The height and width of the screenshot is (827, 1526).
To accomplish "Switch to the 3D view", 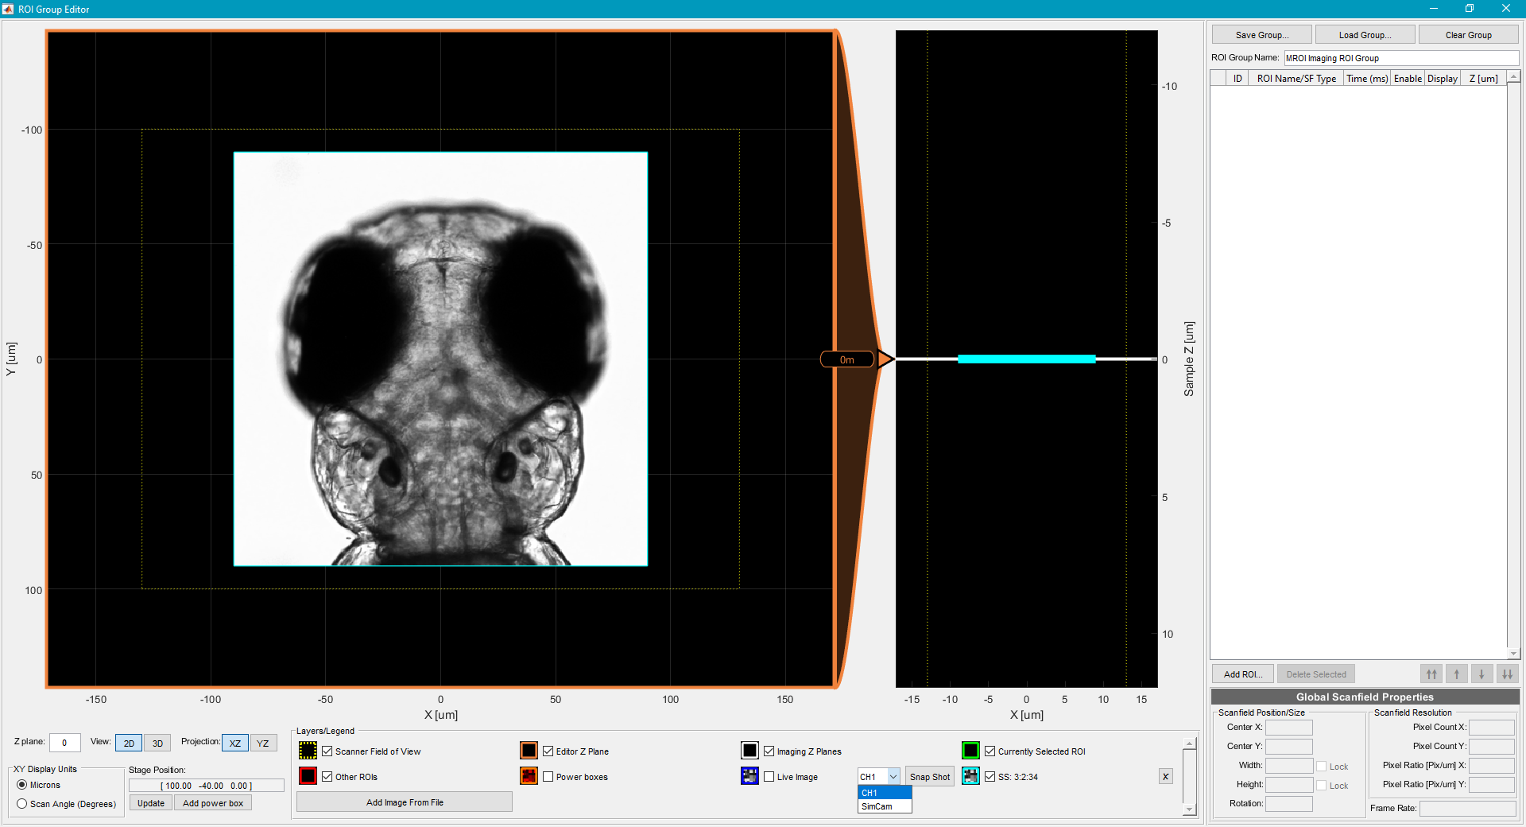I will 157,743.
